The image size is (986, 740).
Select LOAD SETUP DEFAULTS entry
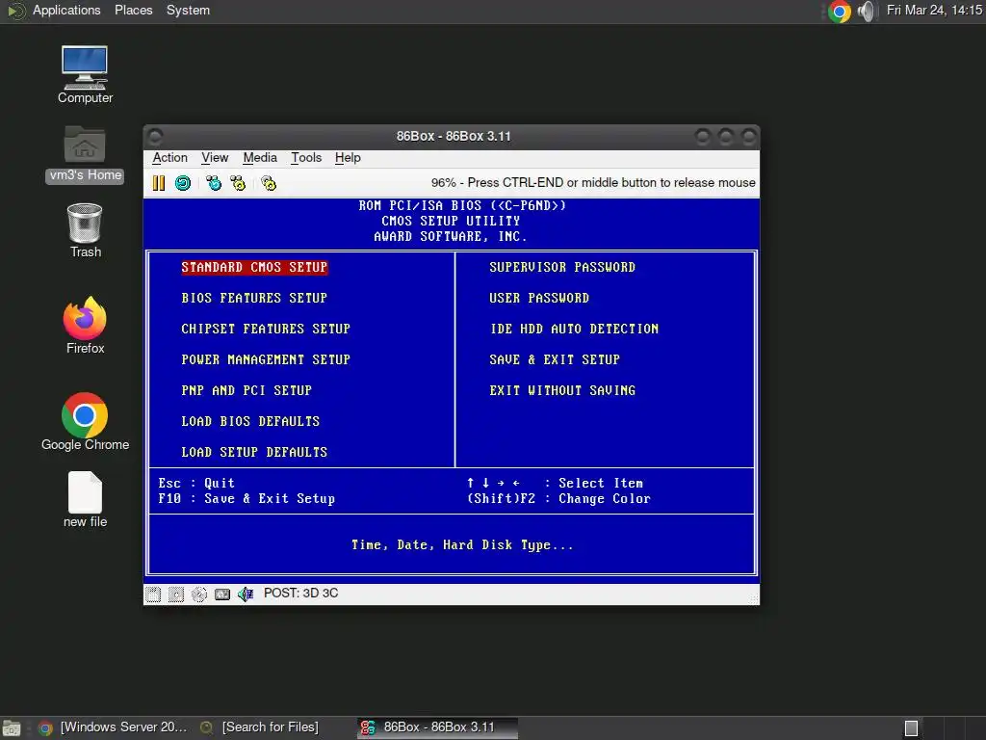(x=254, y=452)
